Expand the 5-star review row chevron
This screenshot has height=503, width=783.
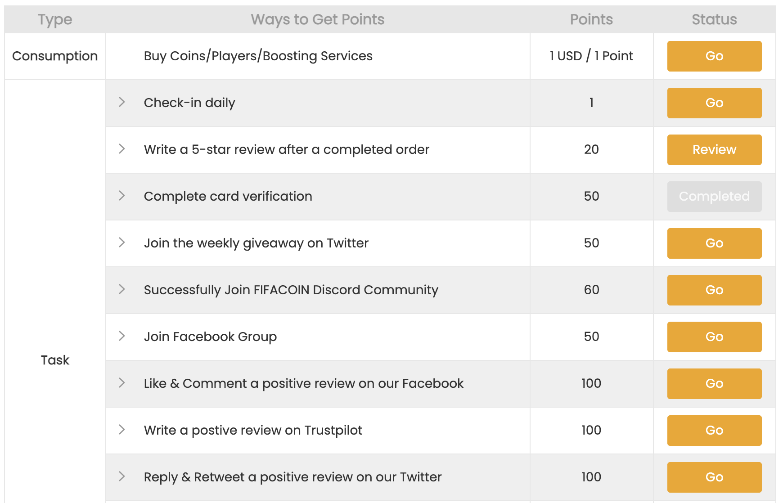[x=121, y=149]
